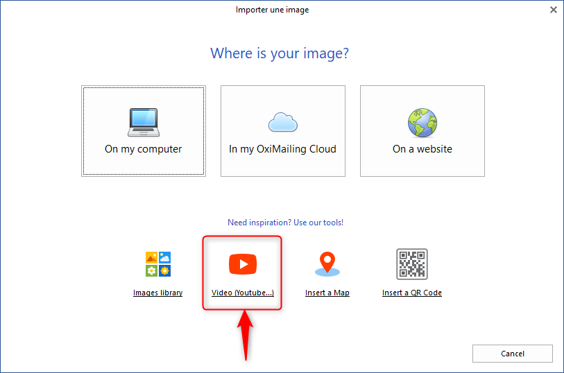Click the laptop computer icon
Viewport: 564px width, 373px height.
pos(144,122)
